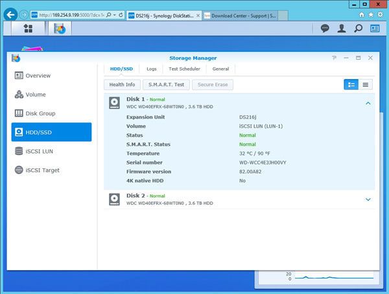
Task: Collapse the Disk 1 details chevron
Action: click(x=368, y=104)
